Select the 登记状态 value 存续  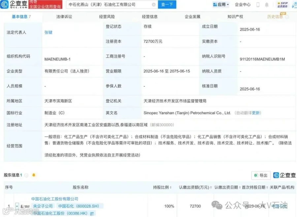coord(148,26)
